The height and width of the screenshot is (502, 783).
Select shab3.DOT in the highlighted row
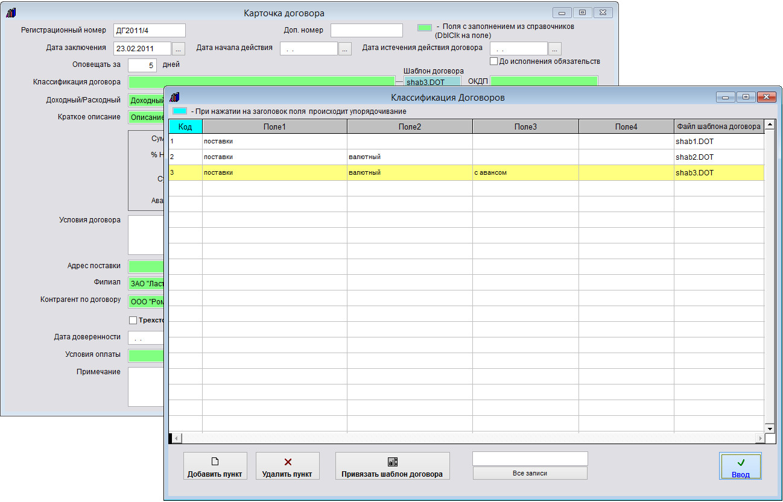[719, 173]
